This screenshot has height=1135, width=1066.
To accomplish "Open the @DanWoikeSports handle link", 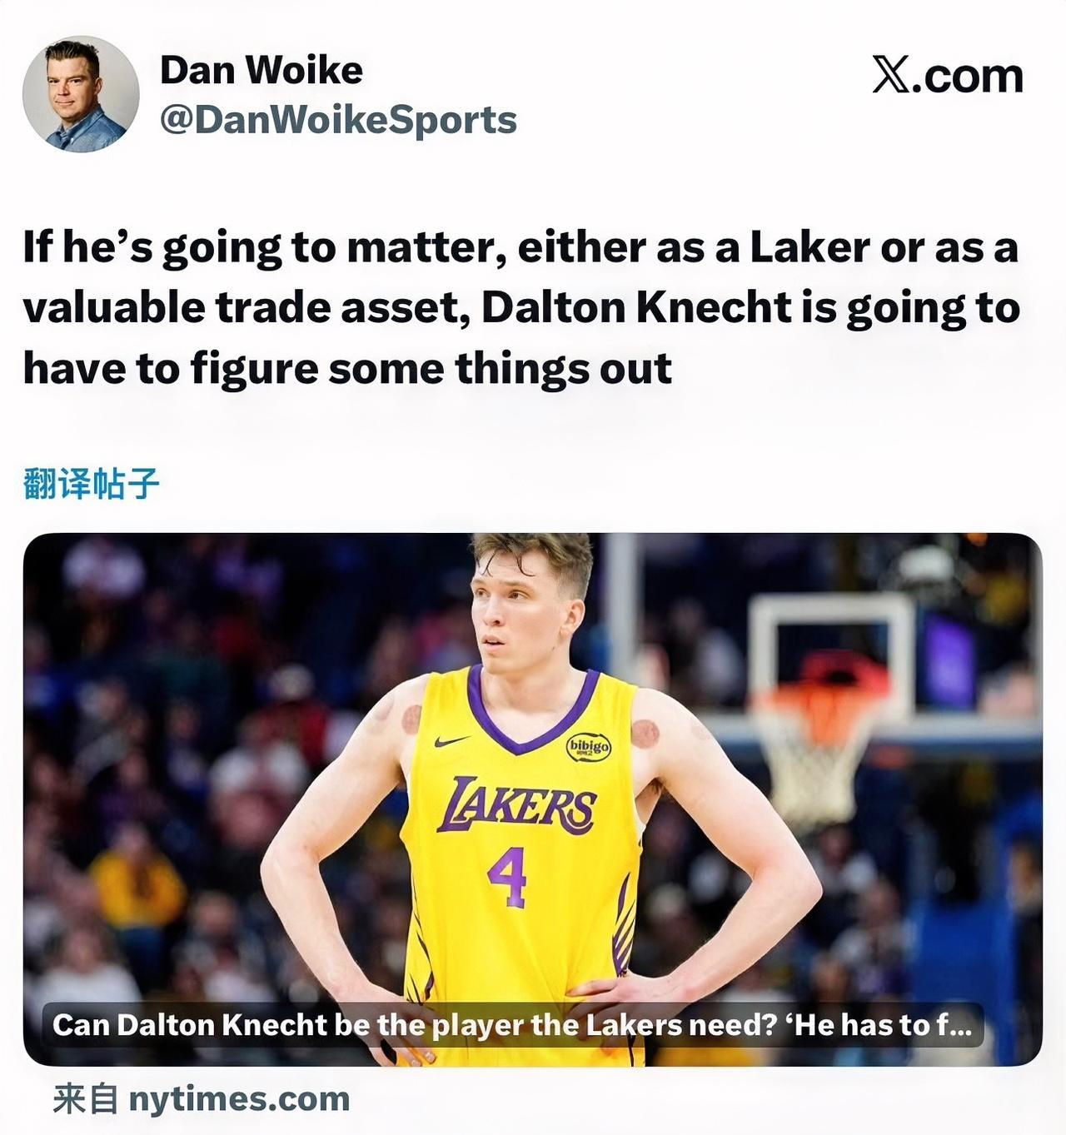I will click(338, 120).
